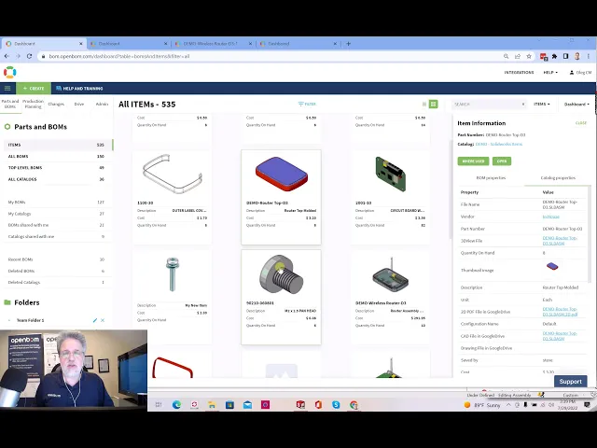597x448 pixels.
Task: Reload the browser page
Action: (x=29, y=56)
